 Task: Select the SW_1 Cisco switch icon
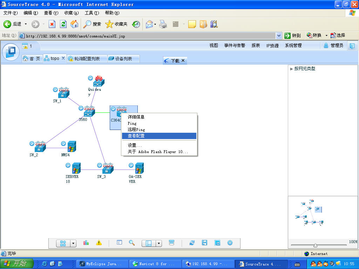(64, 92)
